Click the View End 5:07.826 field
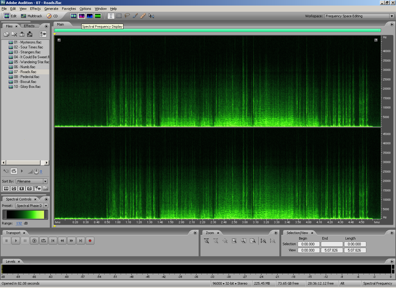396x288 pixels. pyautogui.click(x=332, y=250)
